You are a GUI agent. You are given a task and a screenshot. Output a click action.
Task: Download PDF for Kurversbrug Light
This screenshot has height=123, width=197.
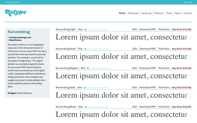click(x=148, y=30)
